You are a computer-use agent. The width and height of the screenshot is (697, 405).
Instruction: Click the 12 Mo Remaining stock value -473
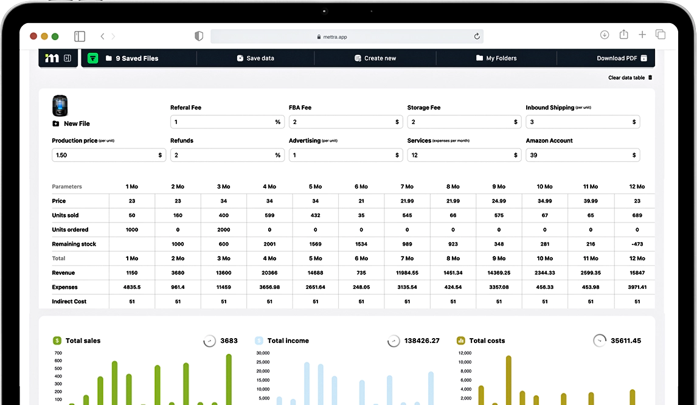coord(637,244)
